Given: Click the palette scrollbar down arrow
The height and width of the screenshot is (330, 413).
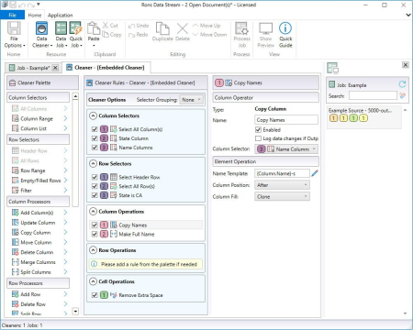Looking at the screenshot, I should click(75, 312).
